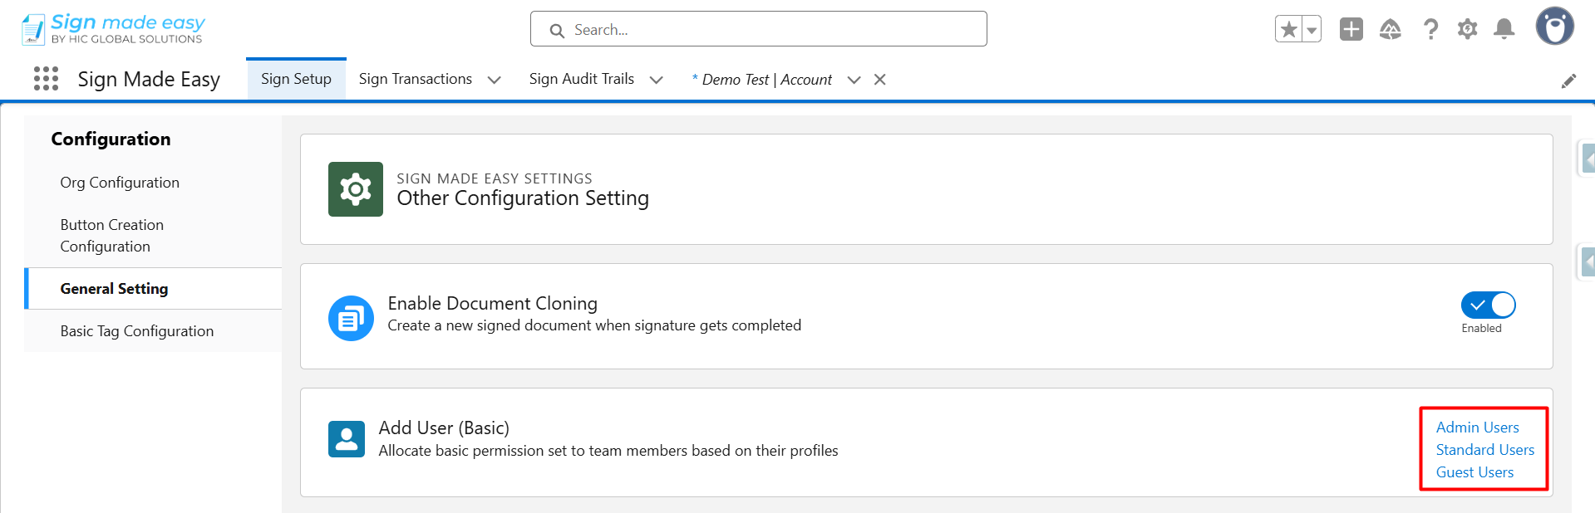The height and width of the screenshot is (513, 1595).
Task: Open Basic Tag Configuration settings
Action: tap(137, 331)
